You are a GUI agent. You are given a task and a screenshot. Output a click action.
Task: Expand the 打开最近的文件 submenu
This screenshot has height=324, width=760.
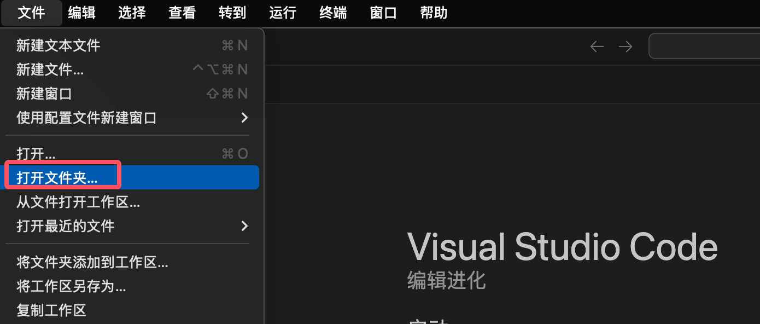[x=131, y=226]
